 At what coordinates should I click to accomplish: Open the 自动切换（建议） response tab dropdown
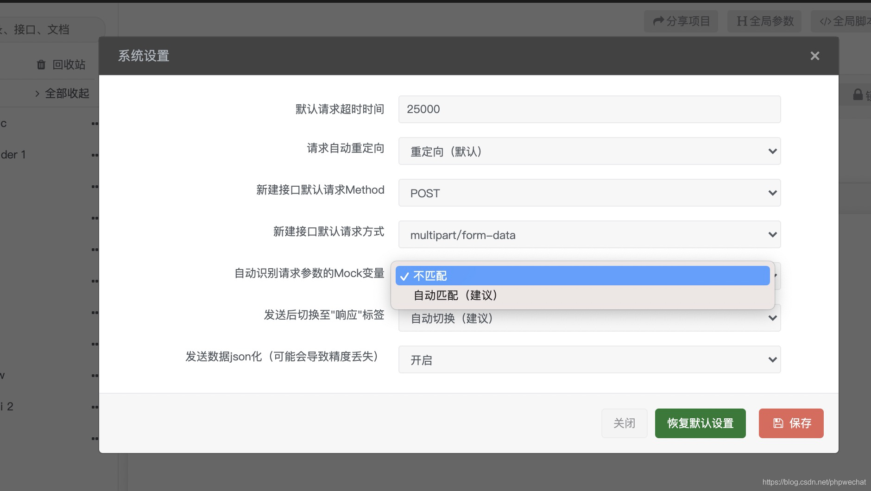point(588,318)
